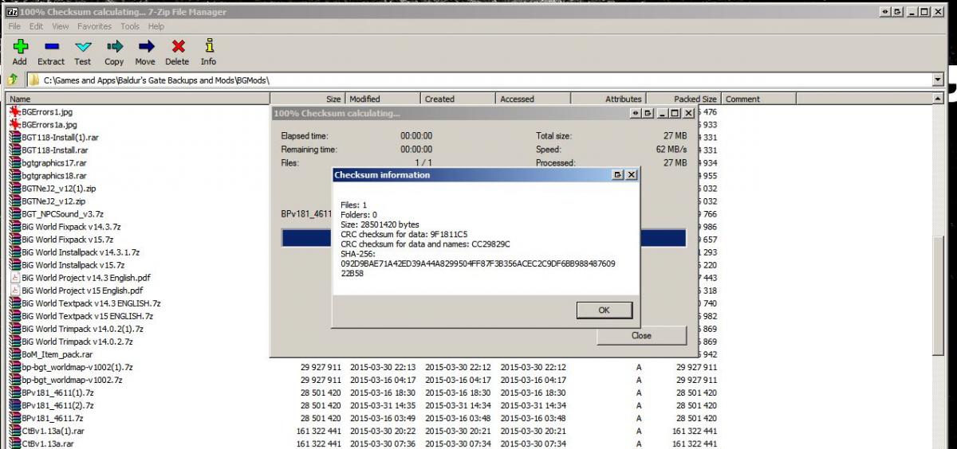This screenshot has width=957, height=449.
Task: Select BiG World Project v14.3 English.pdf icon
Action: pyautogui.click(x=14, y=277)
